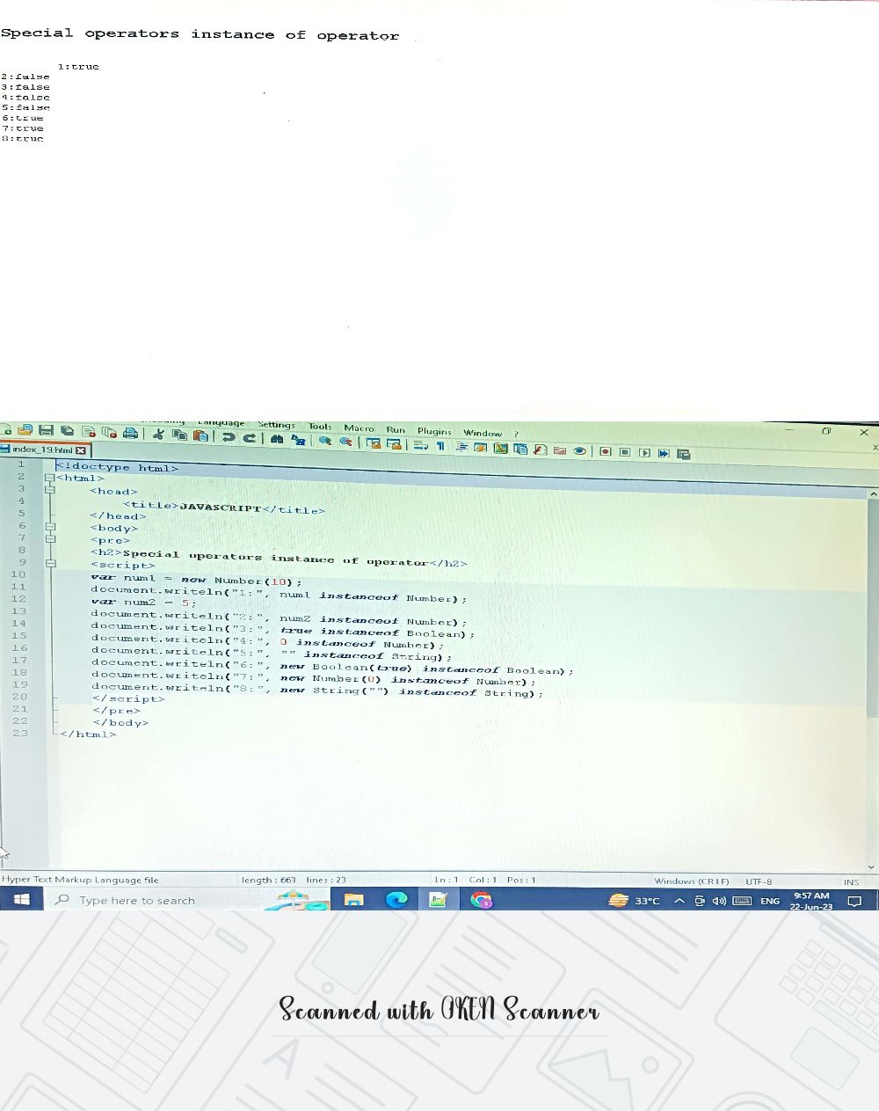This screenshot has height=1111, width=879.
Task: Click the Windows taskbar search box
Action: point(136,900)
